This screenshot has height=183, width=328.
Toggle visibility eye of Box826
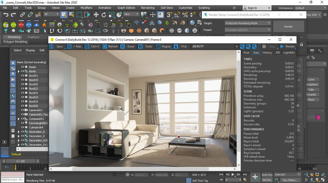(22, 106)
